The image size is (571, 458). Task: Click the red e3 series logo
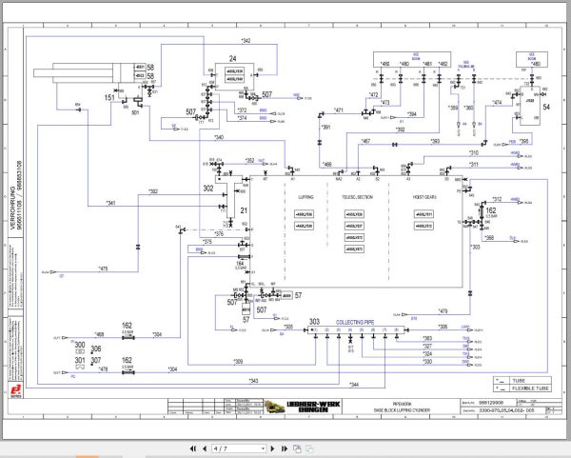click(15, 390)
